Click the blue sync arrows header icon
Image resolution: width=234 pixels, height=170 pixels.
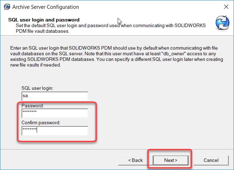coord(222,23)
